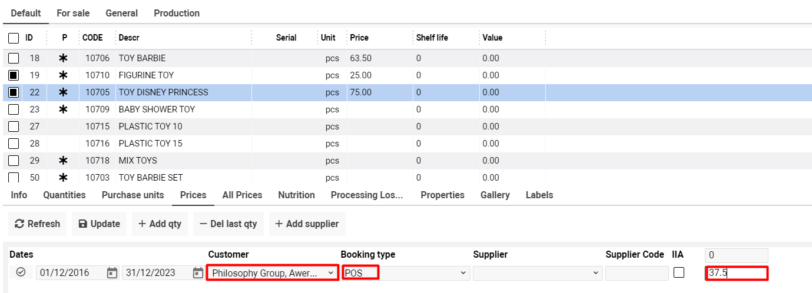The width and height of the screenshot is (812, 293).
Task: Click the price field containing 37.5
Action: (736, 273)
